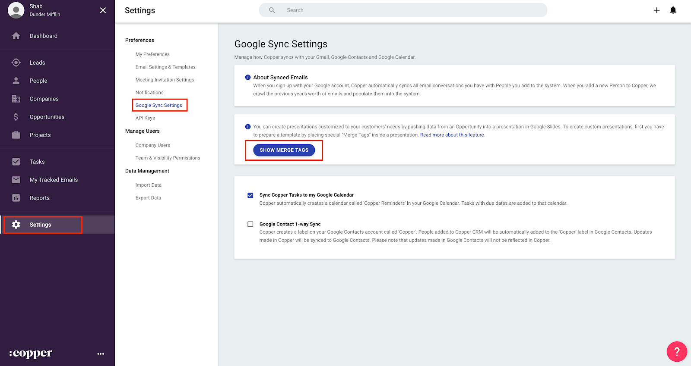The width and height of the screenshot is (691, 366).
Task: Click the Google Contact 1-way Sync label text
Action: click(x=290, y=224)
